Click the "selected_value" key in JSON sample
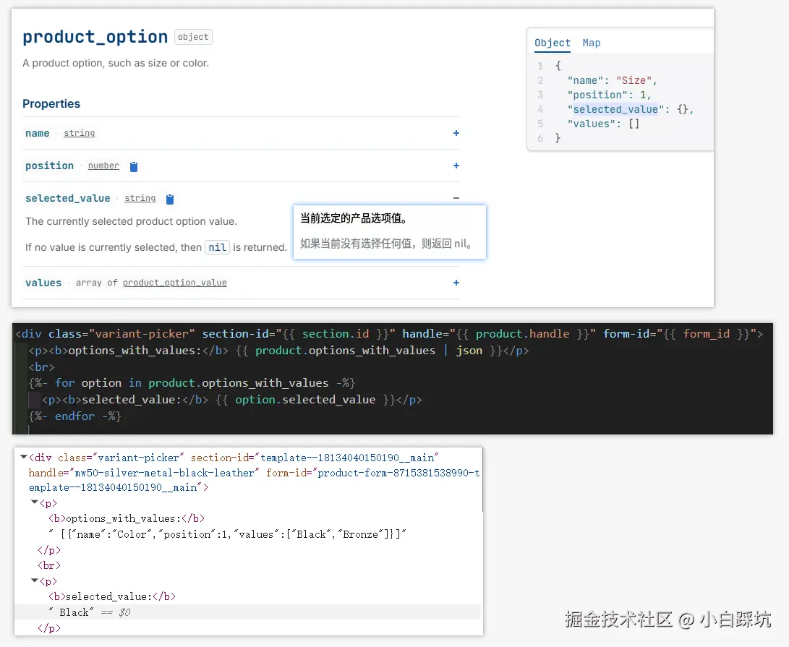Viewport: 789px width, 647px height. pyautogui.click(x=615, y=109)
